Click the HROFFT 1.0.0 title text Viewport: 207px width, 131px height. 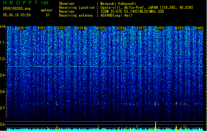pyautogui.click(x=26, y=3)
